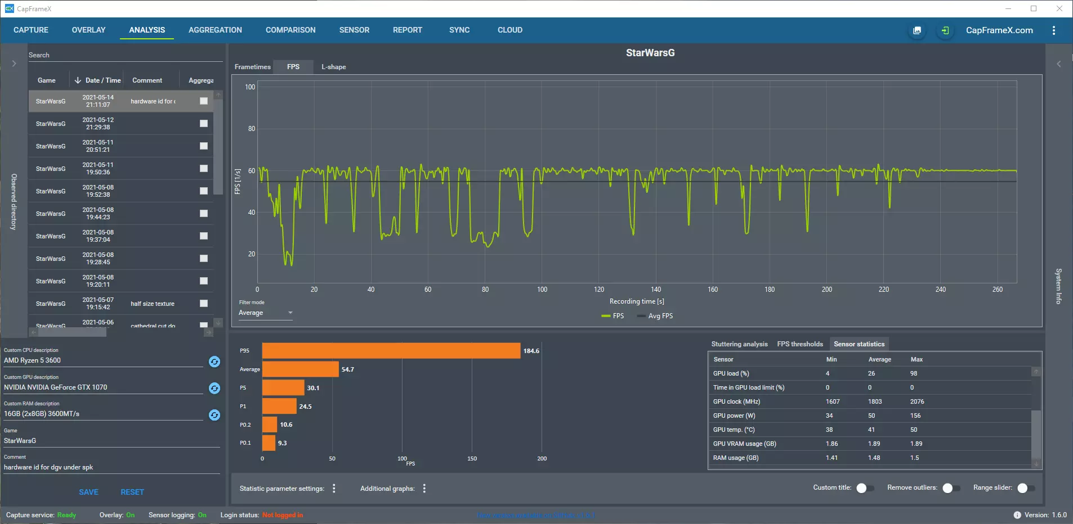
Task: Click the login icon beside CapFrameX.com
Action: 945,30
